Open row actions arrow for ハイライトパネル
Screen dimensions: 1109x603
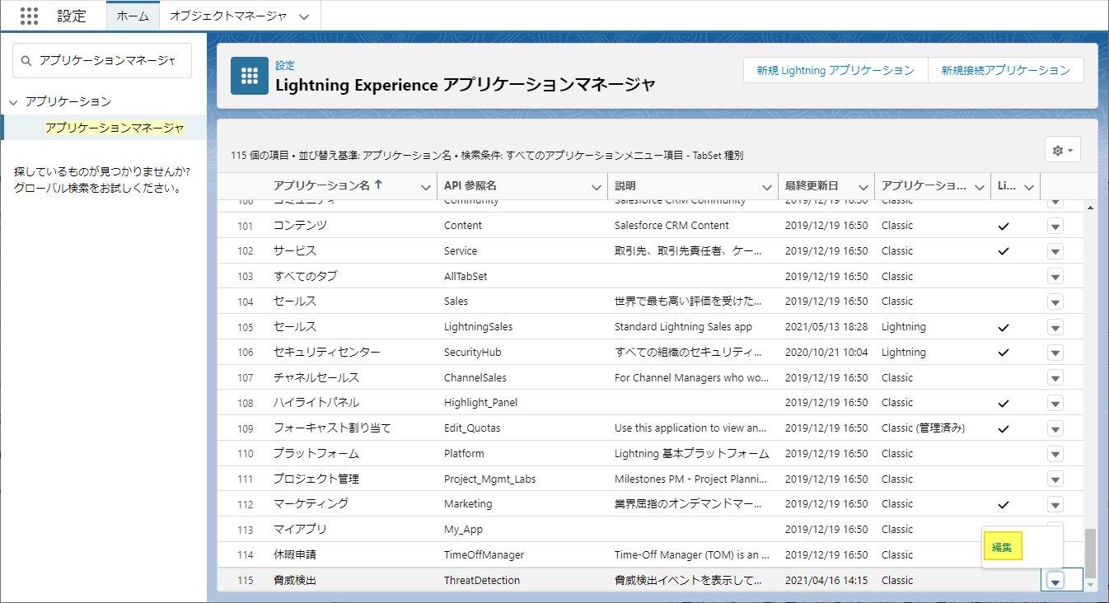coord(1055,403)
